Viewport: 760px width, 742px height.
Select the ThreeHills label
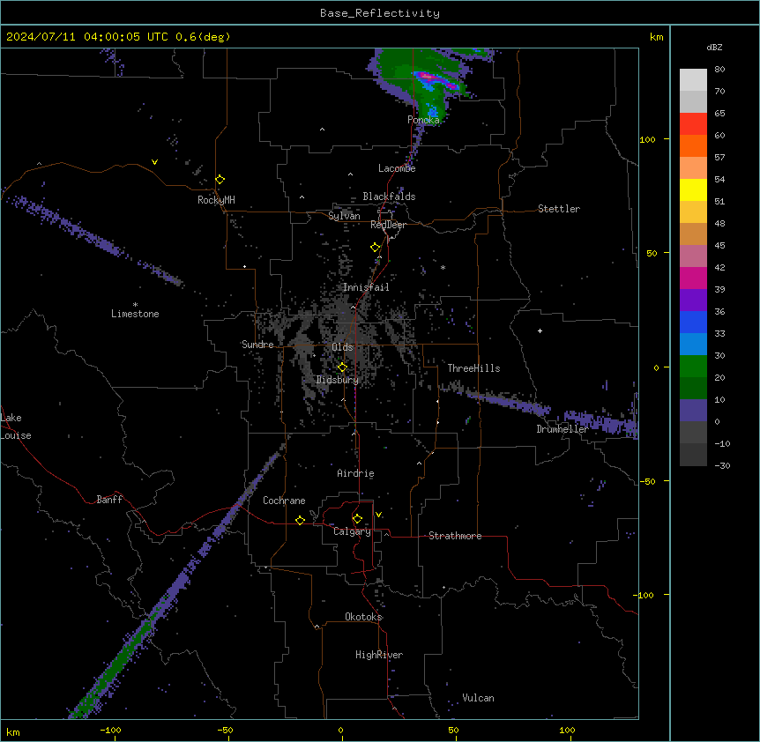click(473, 368)
